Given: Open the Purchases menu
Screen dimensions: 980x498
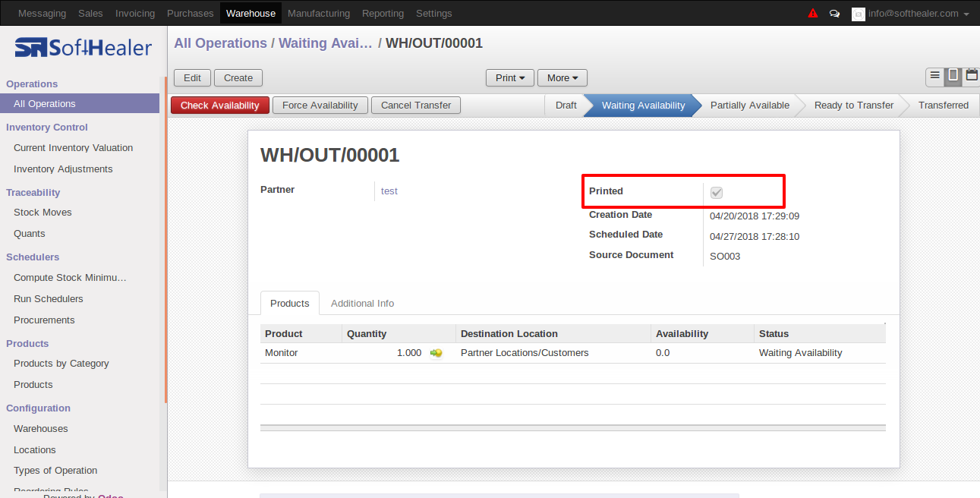Looking at the screenshot, I should [191, 13].
